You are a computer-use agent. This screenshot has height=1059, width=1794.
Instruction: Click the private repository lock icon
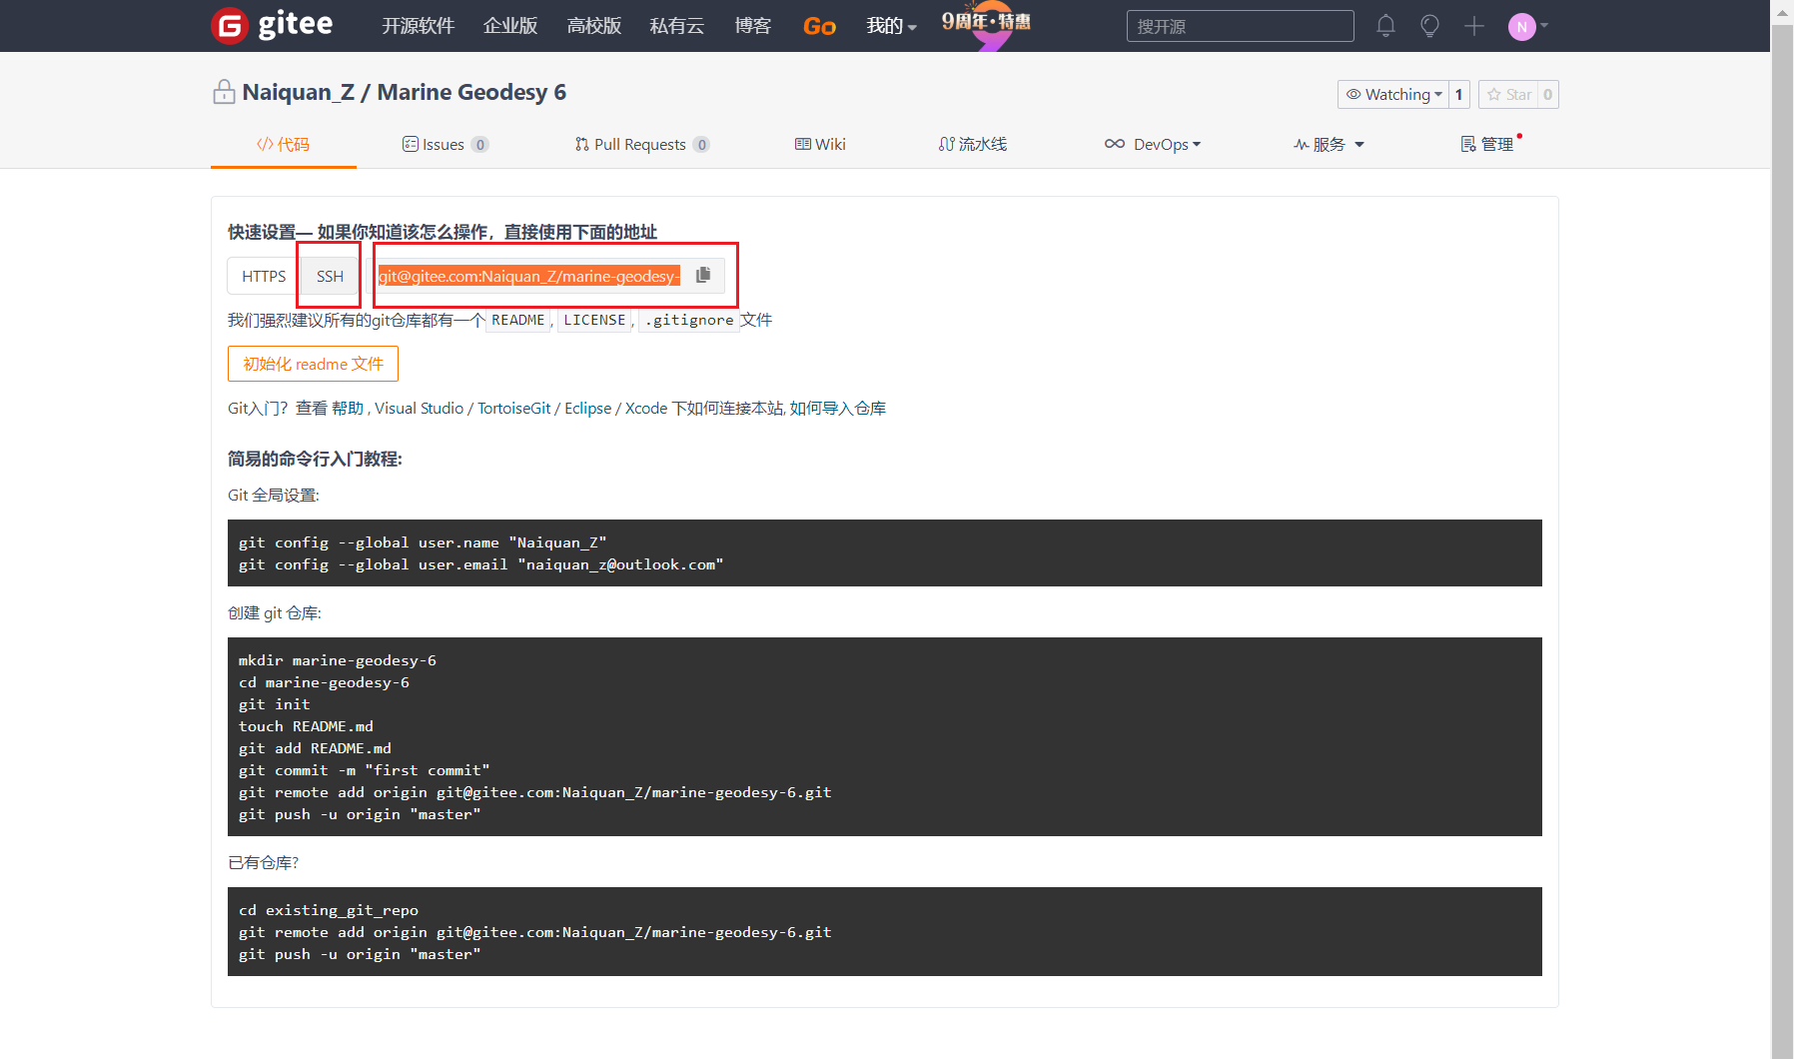[224, 92]
